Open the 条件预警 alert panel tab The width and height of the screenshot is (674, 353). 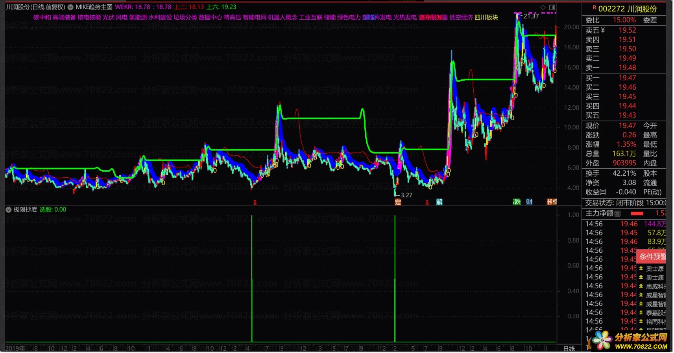click(x=652, y=257)
